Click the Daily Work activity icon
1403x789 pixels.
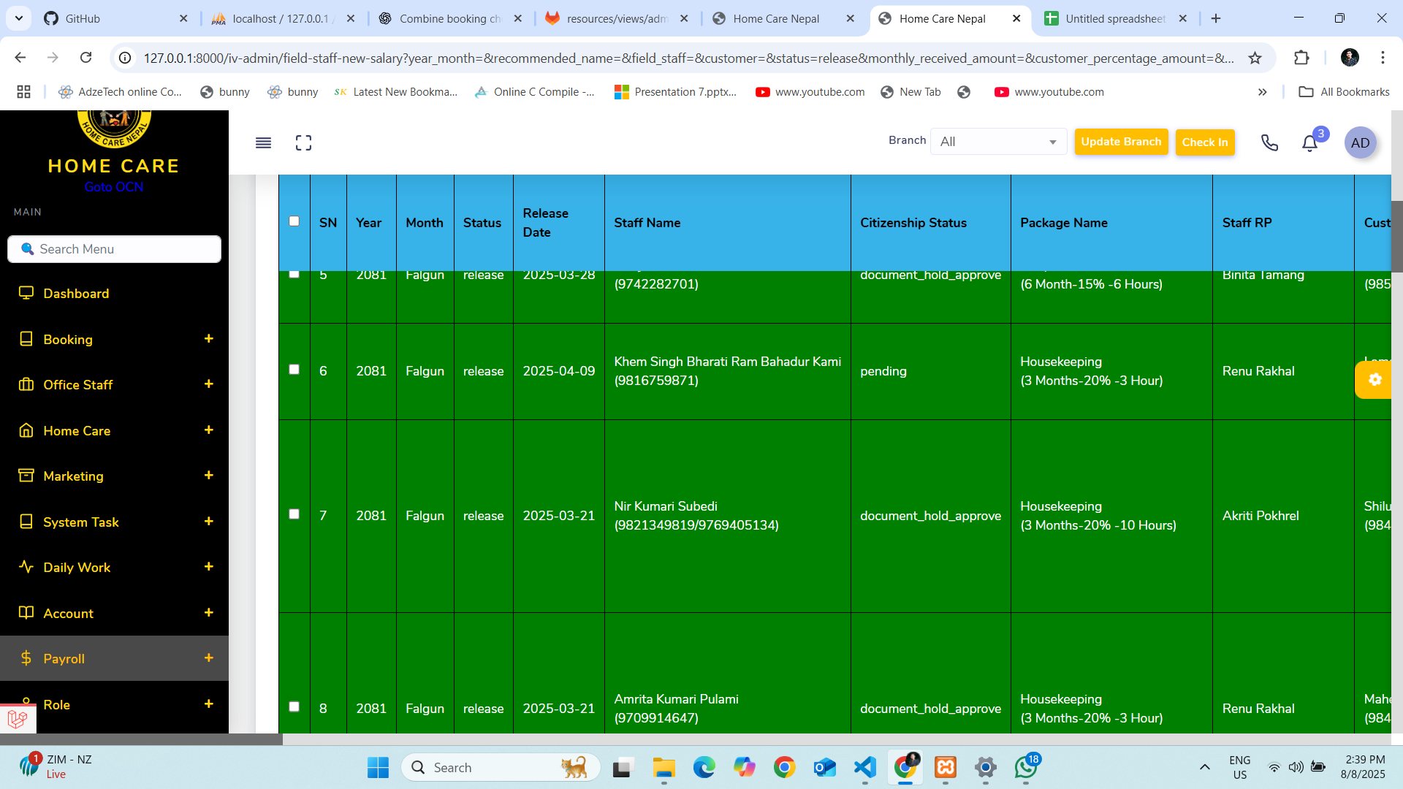tap(26, 567)
